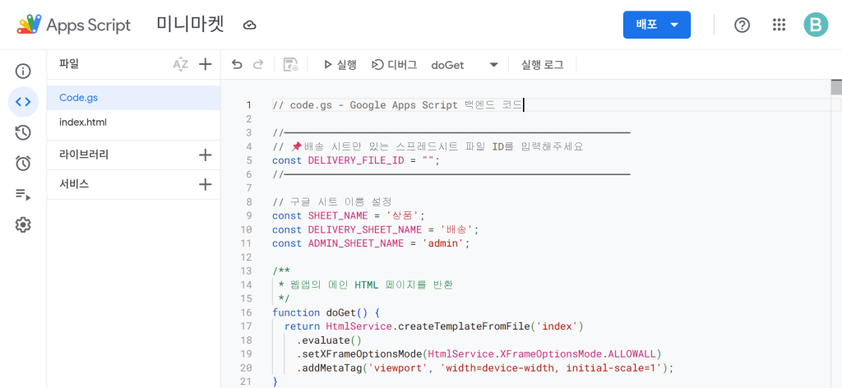Click the 디버그 debug button
This screenshot has width=842, height=388.
(x=395, y=64)
